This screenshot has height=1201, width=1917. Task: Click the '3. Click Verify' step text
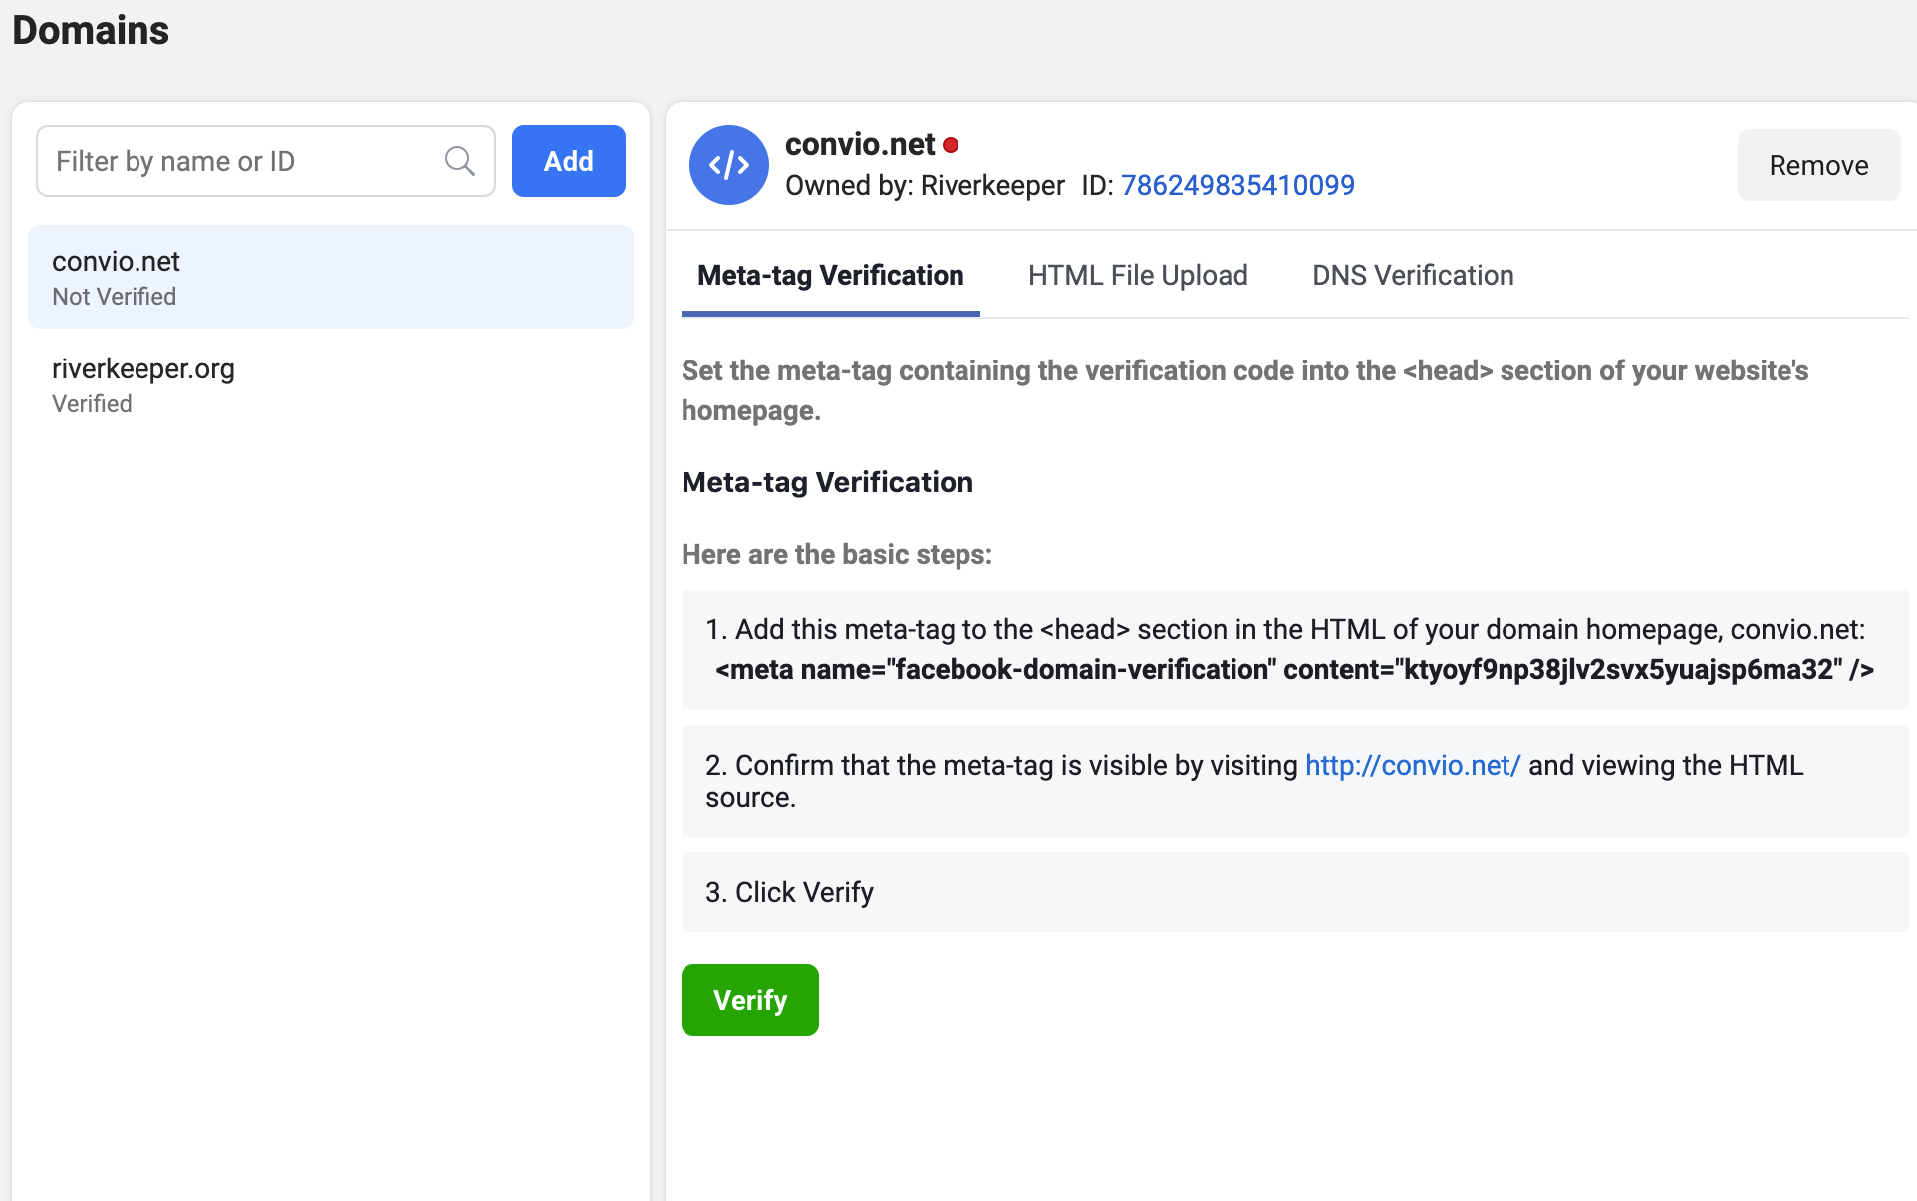(789, 892)
